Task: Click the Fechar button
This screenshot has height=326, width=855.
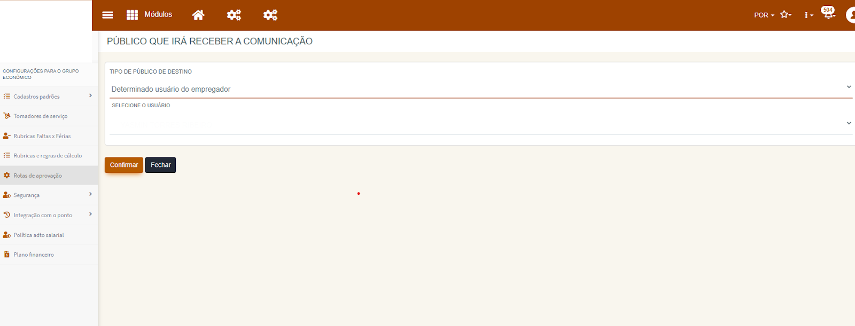Action: coord(160,165)
